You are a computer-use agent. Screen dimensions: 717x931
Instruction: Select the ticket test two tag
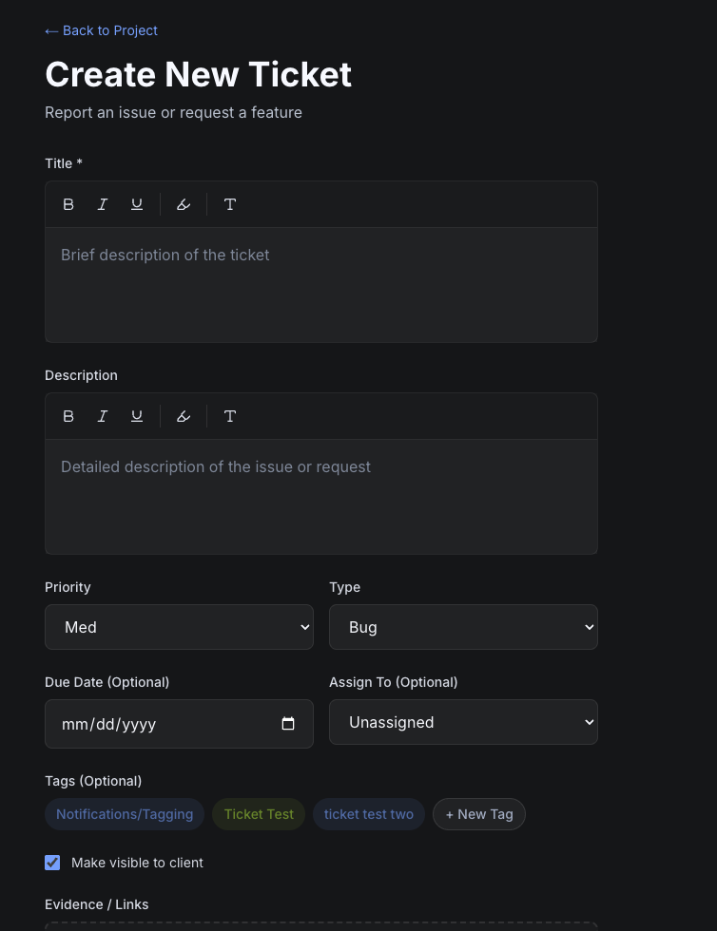pyautogui.click(x=369, y=814)
